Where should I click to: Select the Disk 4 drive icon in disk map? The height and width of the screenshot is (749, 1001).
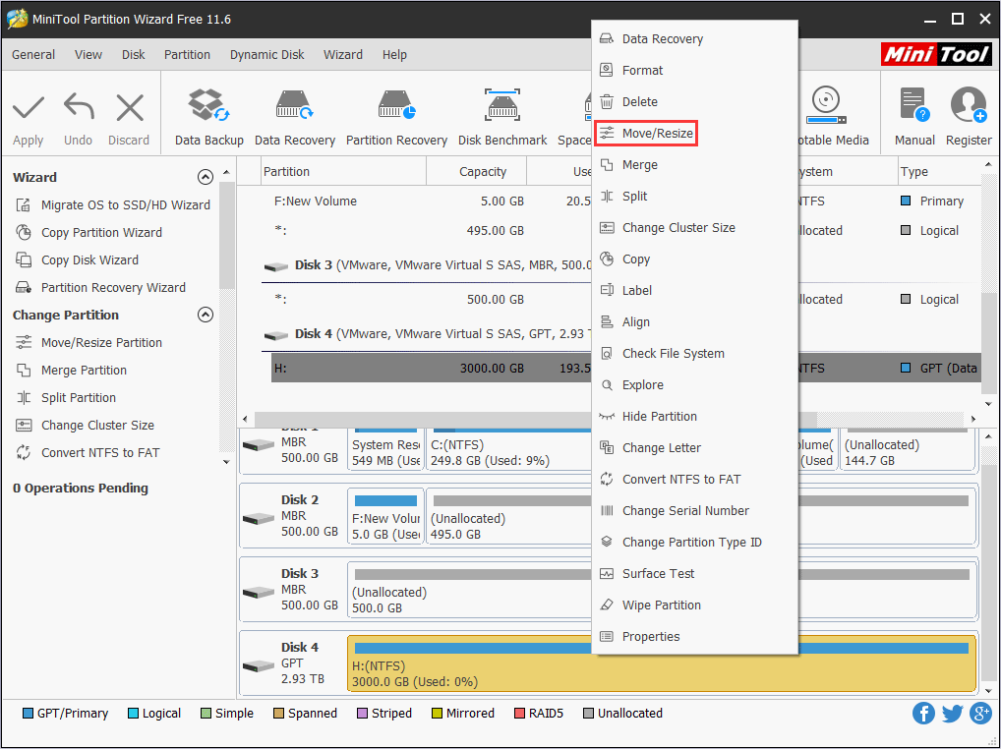click(259, 666)
